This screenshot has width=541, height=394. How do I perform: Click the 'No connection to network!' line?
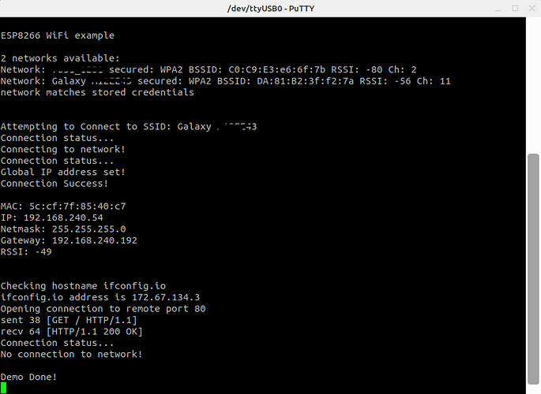71,354
